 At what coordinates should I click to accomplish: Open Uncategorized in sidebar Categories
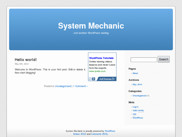139,96
